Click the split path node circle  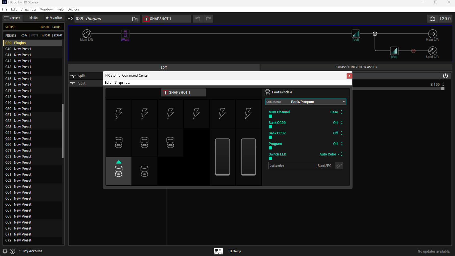[375, 34]
